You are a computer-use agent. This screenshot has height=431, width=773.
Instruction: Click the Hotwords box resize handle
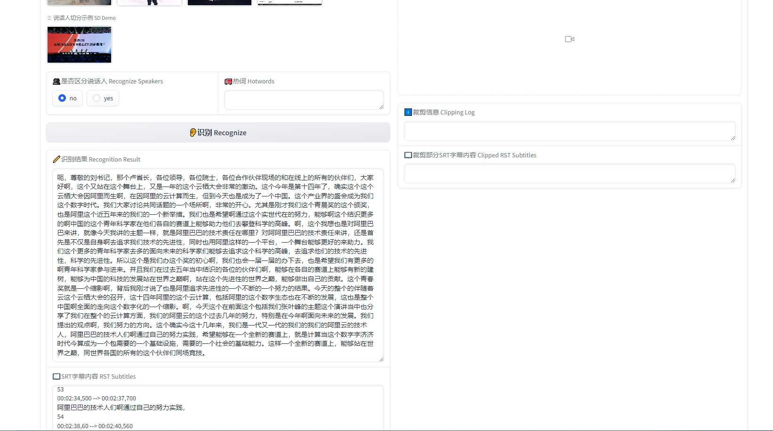(x=381, y=107)
